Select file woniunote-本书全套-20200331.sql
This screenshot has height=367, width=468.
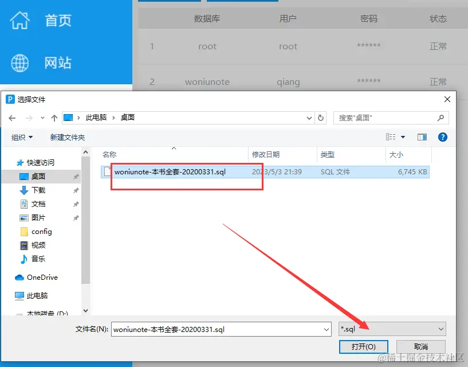pyautogui.click(x=170, y=172)
